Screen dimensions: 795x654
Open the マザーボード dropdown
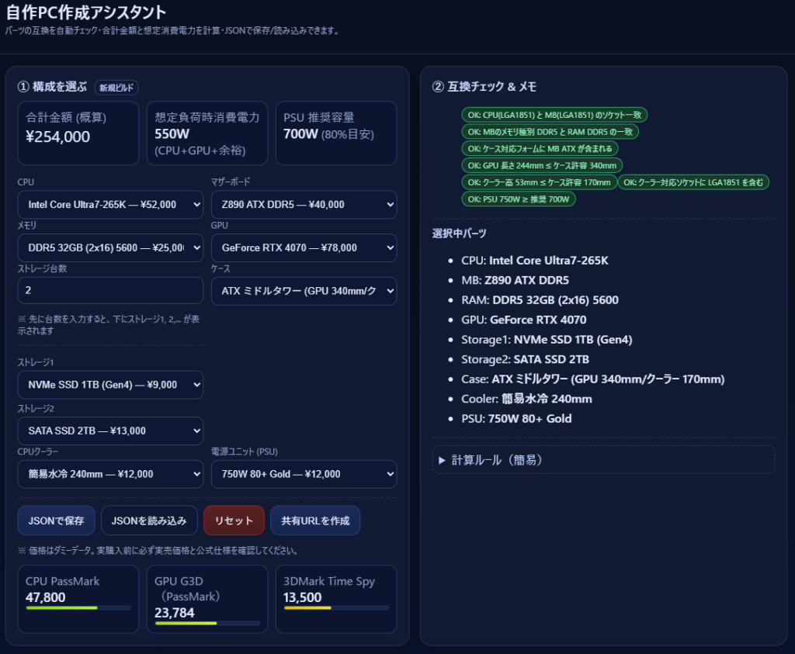[304, 205]
